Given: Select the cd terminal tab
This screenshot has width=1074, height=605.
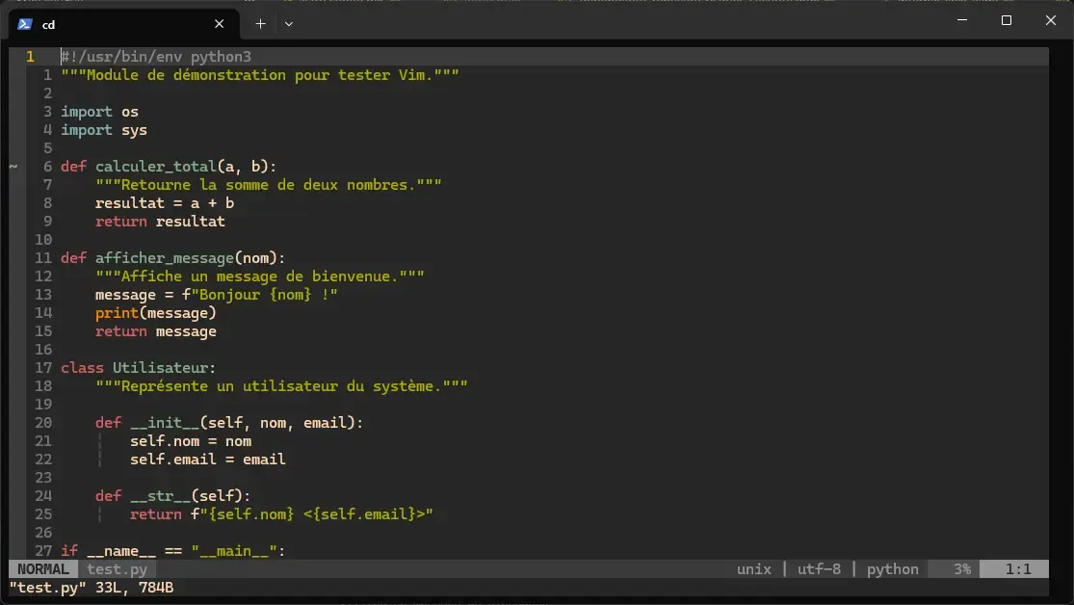Looking at the screenshot, I should coord(116,23).
